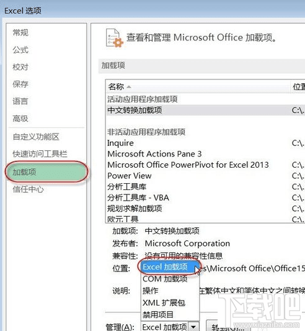
Task: Choose Excel 加载项 in dropdown list
Action: (170, 267)
